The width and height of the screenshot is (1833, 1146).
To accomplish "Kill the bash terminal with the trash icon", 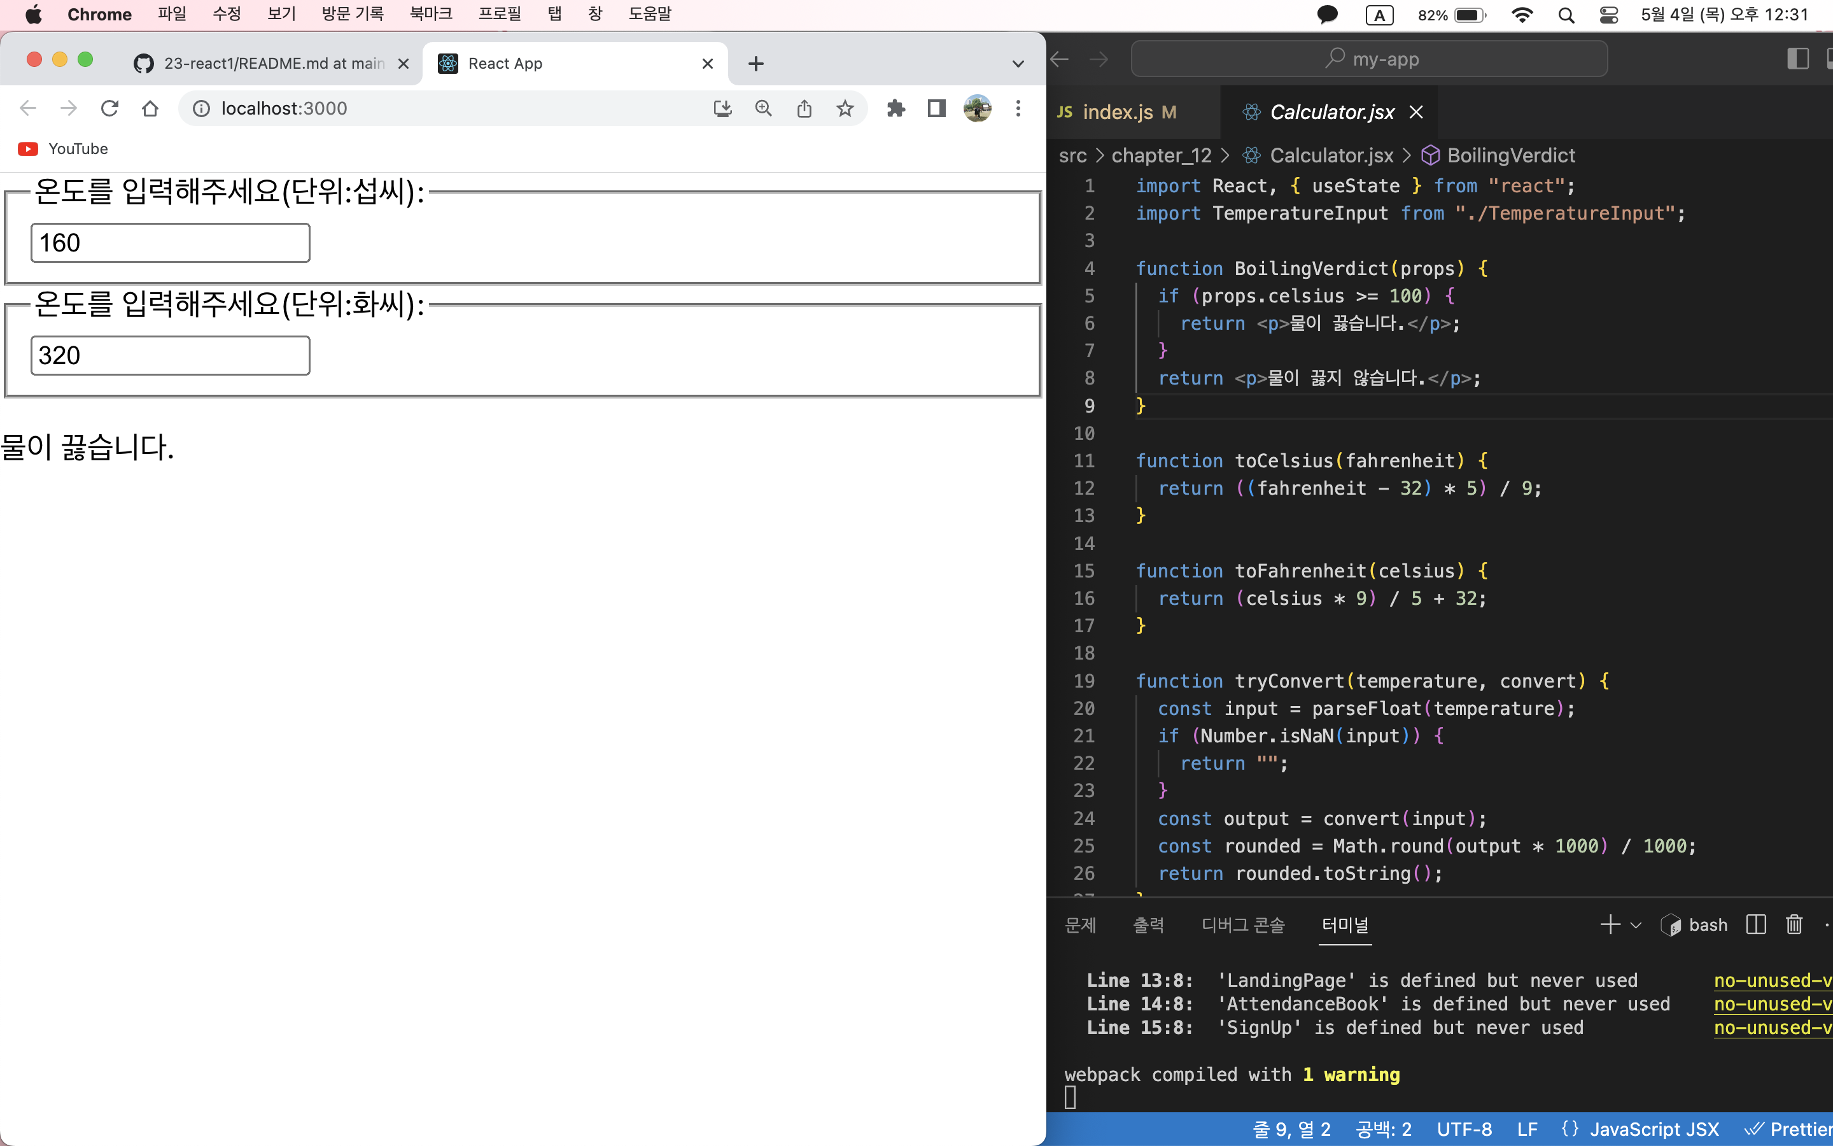I will pos(1793,924).
